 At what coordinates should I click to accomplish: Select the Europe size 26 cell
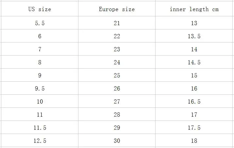tap(117, 88)
